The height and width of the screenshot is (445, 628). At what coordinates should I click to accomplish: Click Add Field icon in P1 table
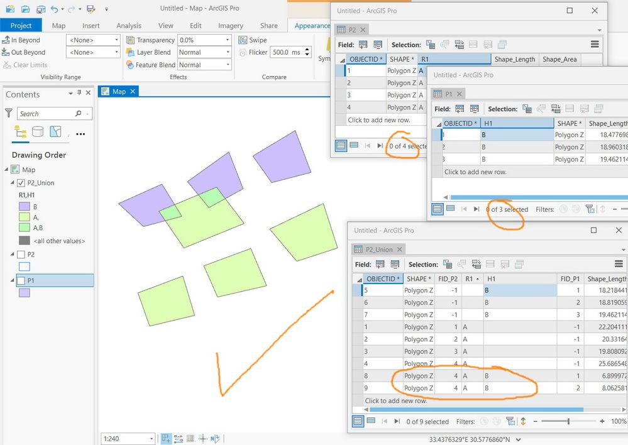click(460, 109)
